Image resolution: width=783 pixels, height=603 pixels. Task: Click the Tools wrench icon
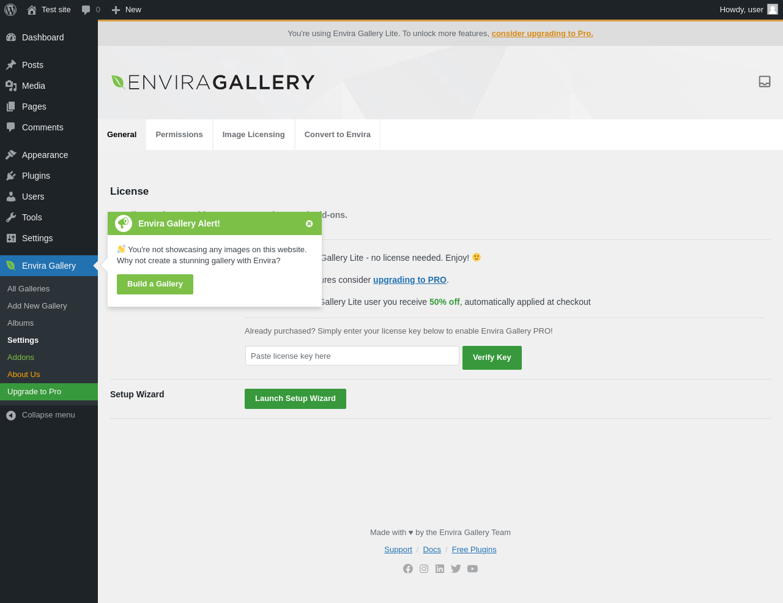11,217
